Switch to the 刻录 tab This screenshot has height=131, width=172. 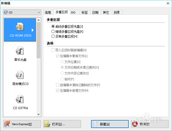(x=117, y=12)
